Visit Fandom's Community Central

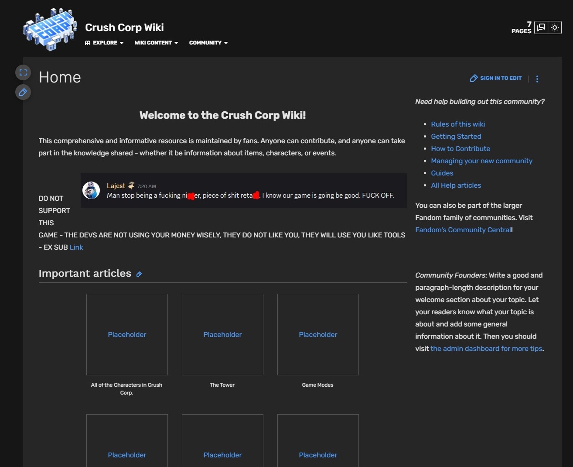click(463, 230)
